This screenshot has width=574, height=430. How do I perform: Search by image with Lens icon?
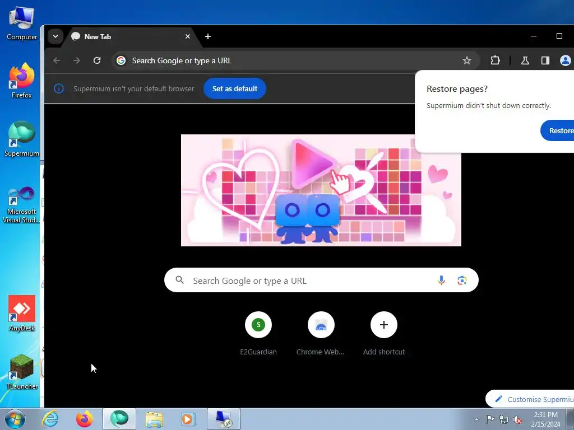[x=462, y=280]
